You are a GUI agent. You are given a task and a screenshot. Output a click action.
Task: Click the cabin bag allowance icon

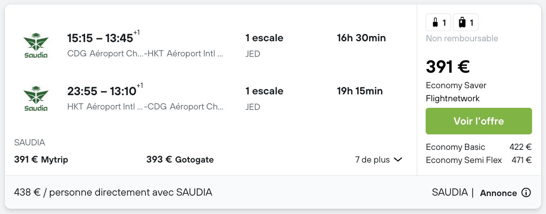(x=438, y=22)
